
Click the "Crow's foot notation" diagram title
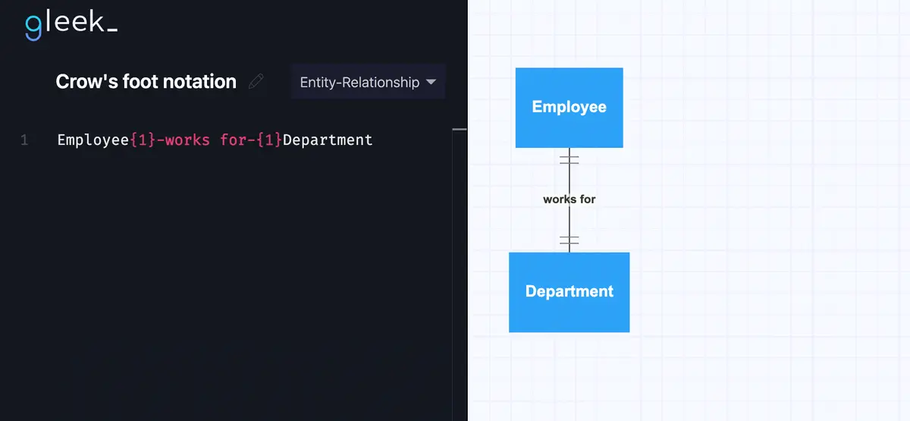[146, 82]
